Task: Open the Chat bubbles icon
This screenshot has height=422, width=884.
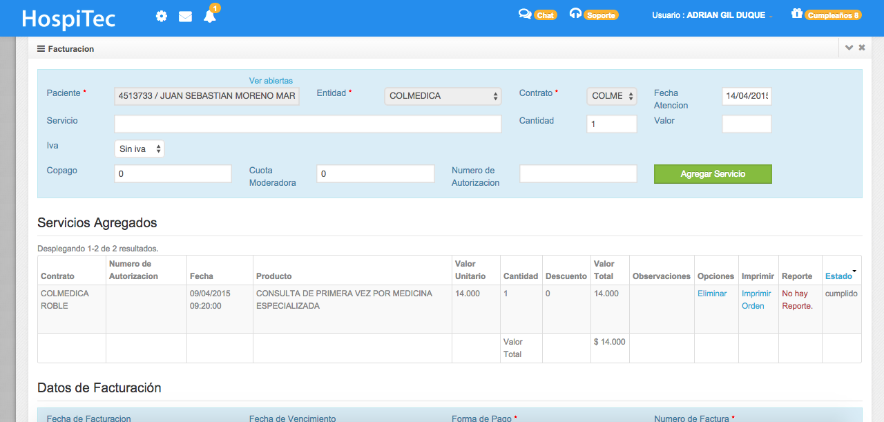Action: tap(525, 14)
